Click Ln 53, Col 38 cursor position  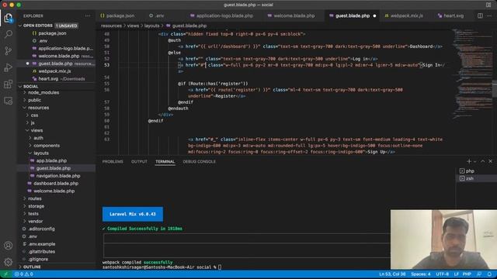tap(392, 274)
